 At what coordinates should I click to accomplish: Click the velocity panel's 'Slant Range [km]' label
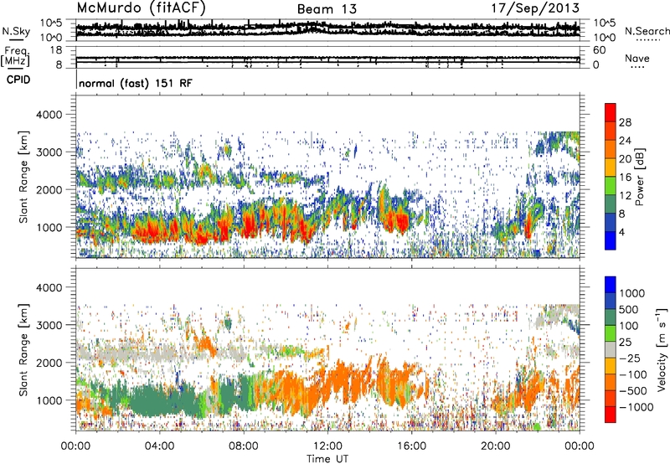click(x=23, y=349)
